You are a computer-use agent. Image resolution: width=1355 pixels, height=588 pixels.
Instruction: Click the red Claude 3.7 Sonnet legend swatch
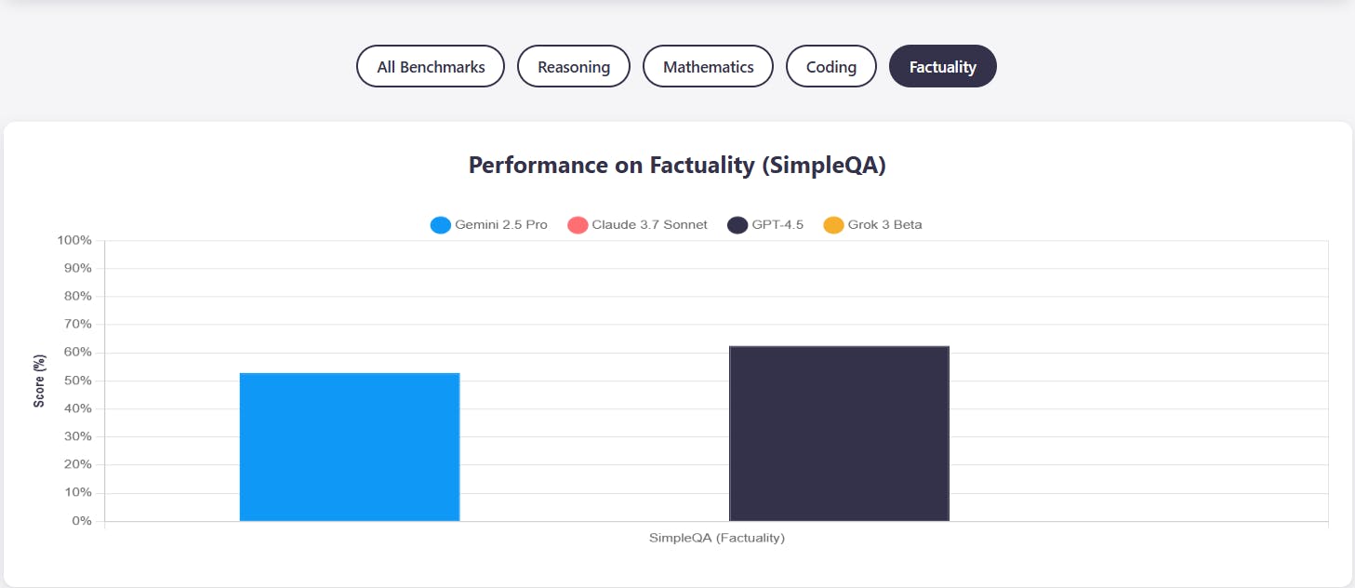click(578, 225)
